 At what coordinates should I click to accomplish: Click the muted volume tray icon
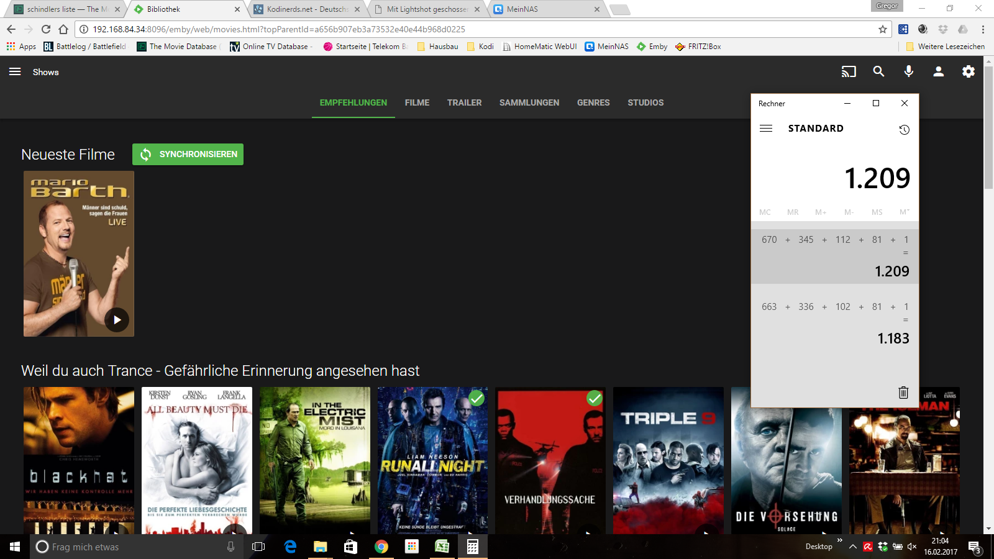click(x=912, y=547)
